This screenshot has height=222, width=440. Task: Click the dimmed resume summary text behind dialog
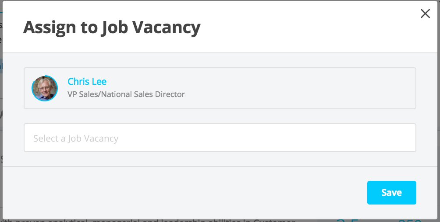click(x=147, y=221)
